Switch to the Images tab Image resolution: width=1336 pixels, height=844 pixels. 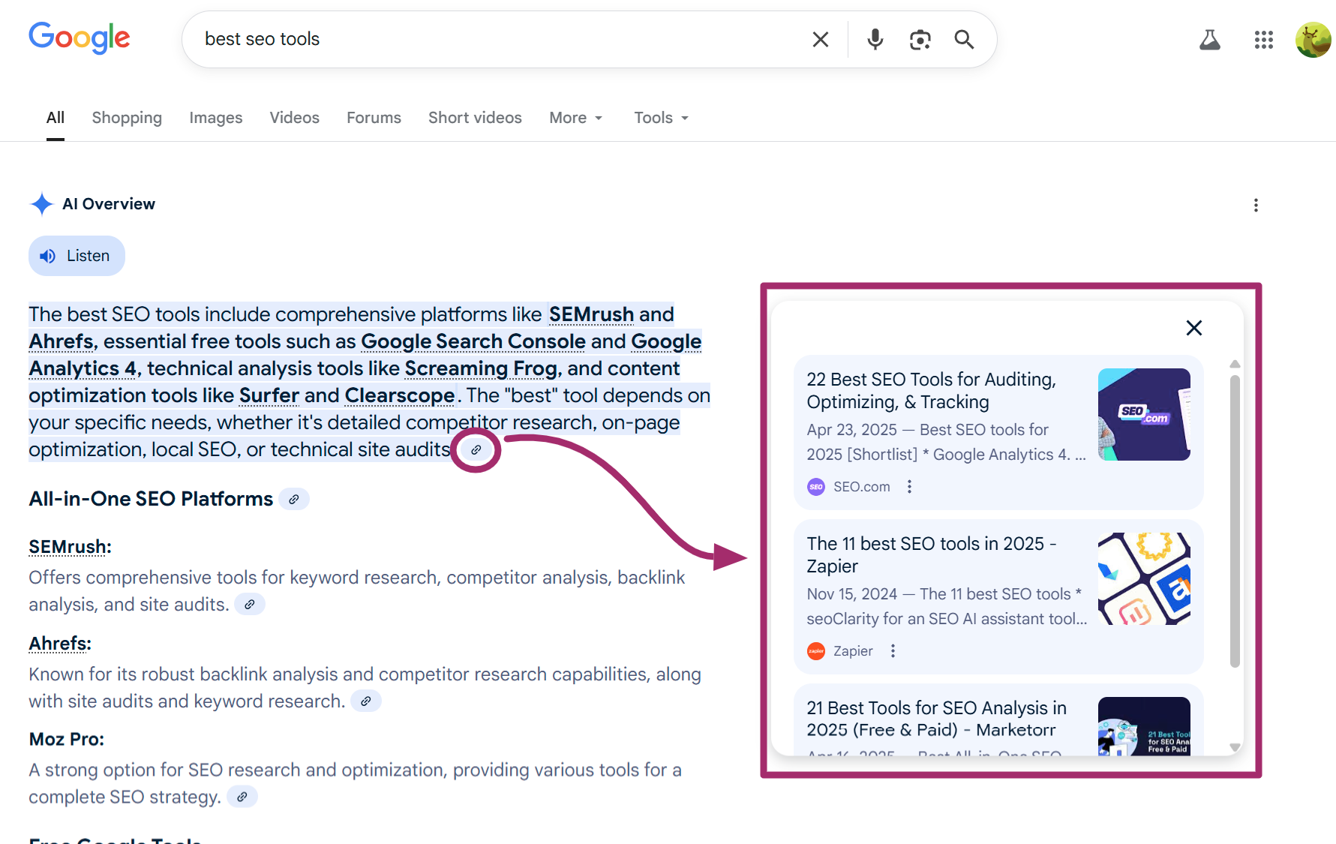(x=215, y=118)
